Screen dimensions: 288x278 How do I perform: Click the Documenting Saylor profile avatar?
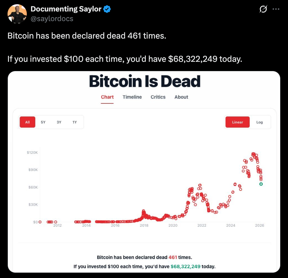(x=17, y=14)
